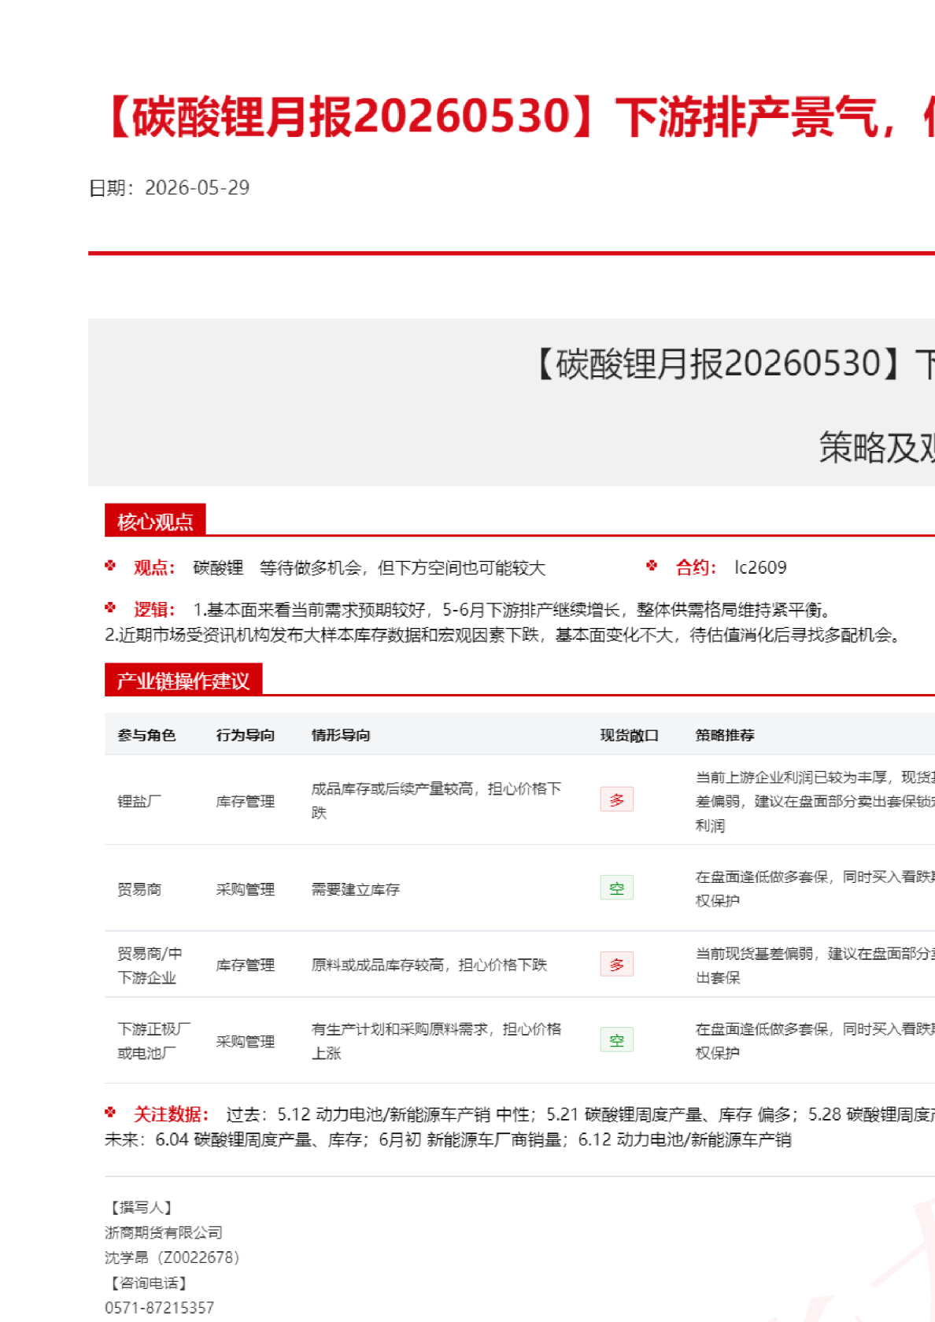The image size is (935, 1322).
Task: Click the bullet icon beside 关注数据
Action: (110, 1112)
